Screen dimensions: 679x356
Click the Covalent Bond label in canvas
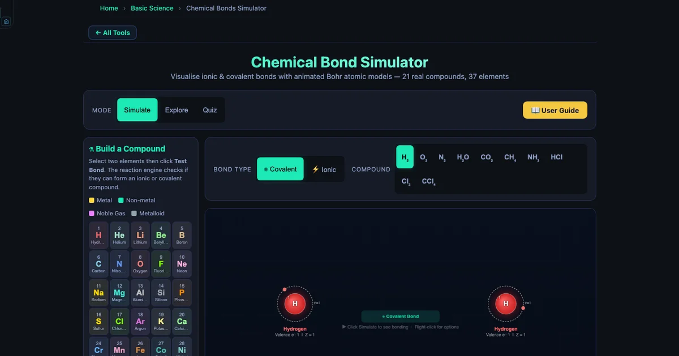tap(401, 316)
